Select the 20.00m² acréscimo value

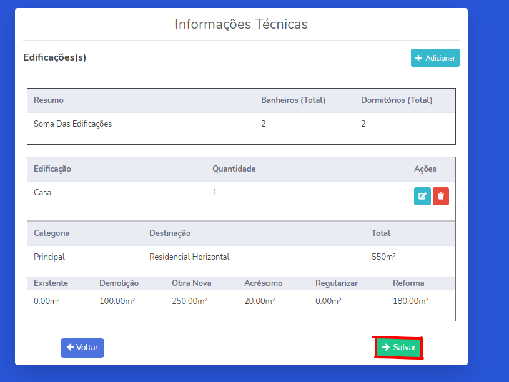pyautogui.click(x=260, y=301)
